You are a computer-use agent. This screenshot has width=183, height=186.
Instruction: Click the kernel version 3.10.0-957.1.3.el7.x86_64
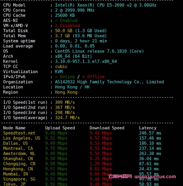(x=86, y=62)
